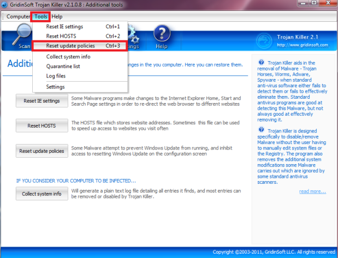Close the Trojan Killer window
Image resolution: width=338 pixels, height=258 pixels.
[328, 3]
